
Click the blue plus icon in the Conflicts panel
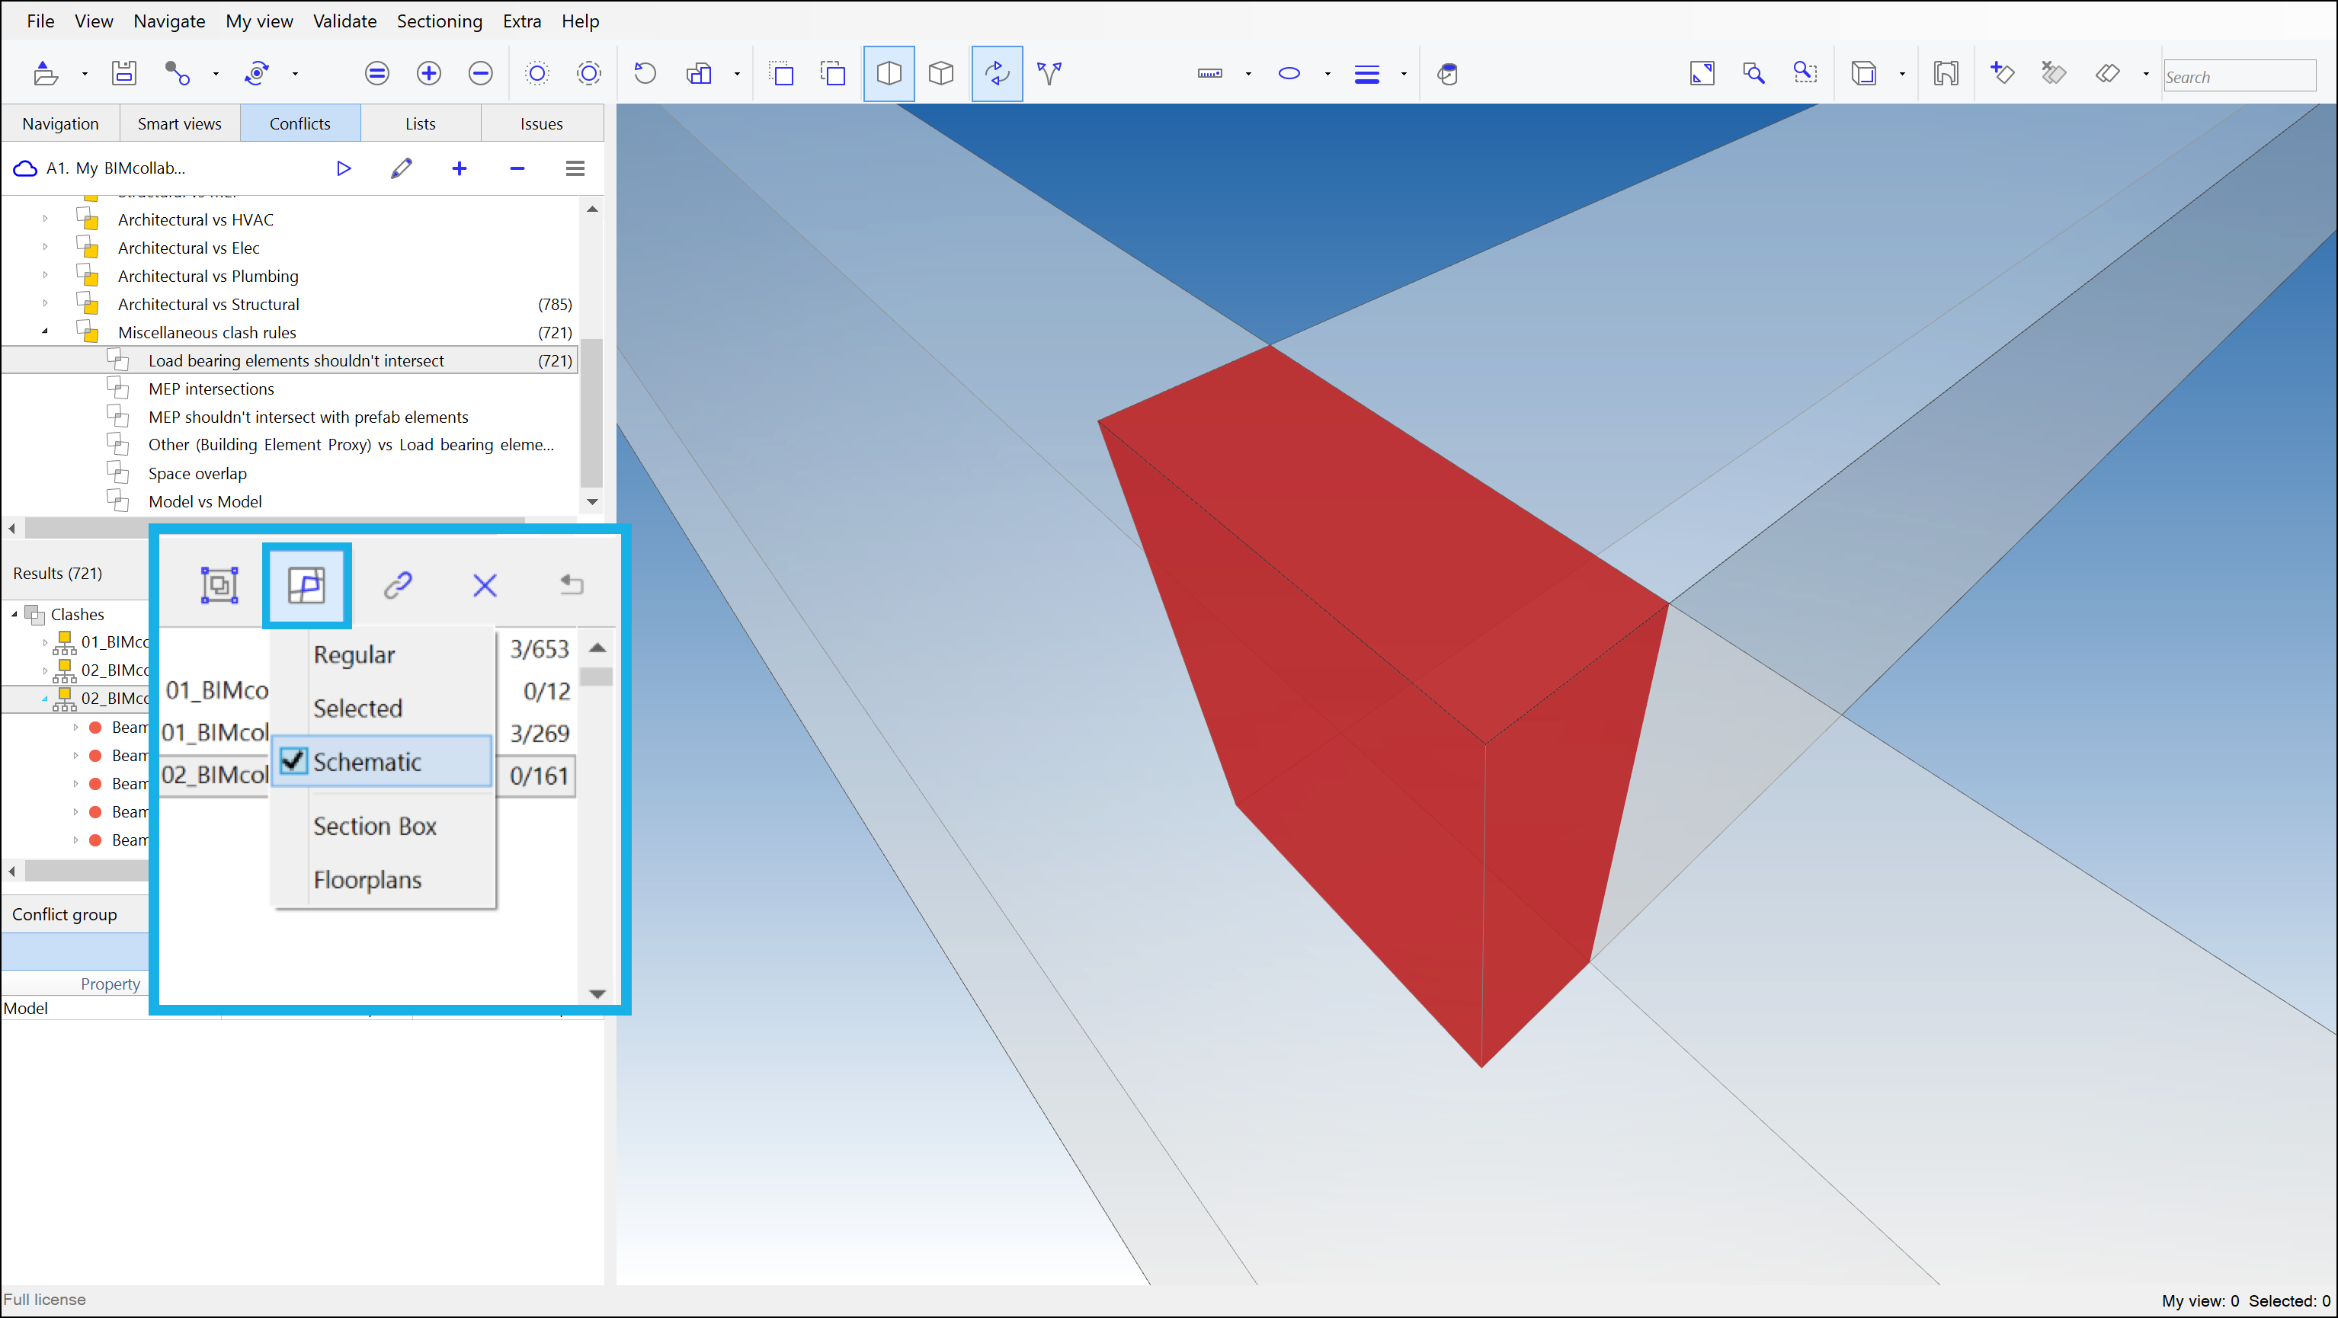click(x=460, y=168)
